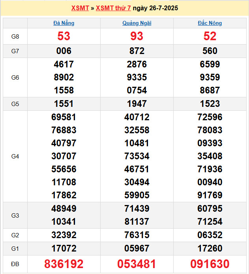Select Đắc Nông special prize 091630
The height and width of the screenshot is (274, 249).
210,264
